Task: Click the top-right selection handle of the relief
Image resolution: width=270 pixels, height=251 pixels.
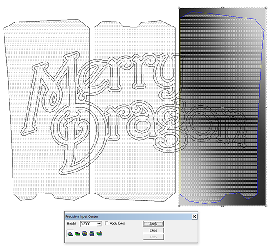Action: [266, 8]
